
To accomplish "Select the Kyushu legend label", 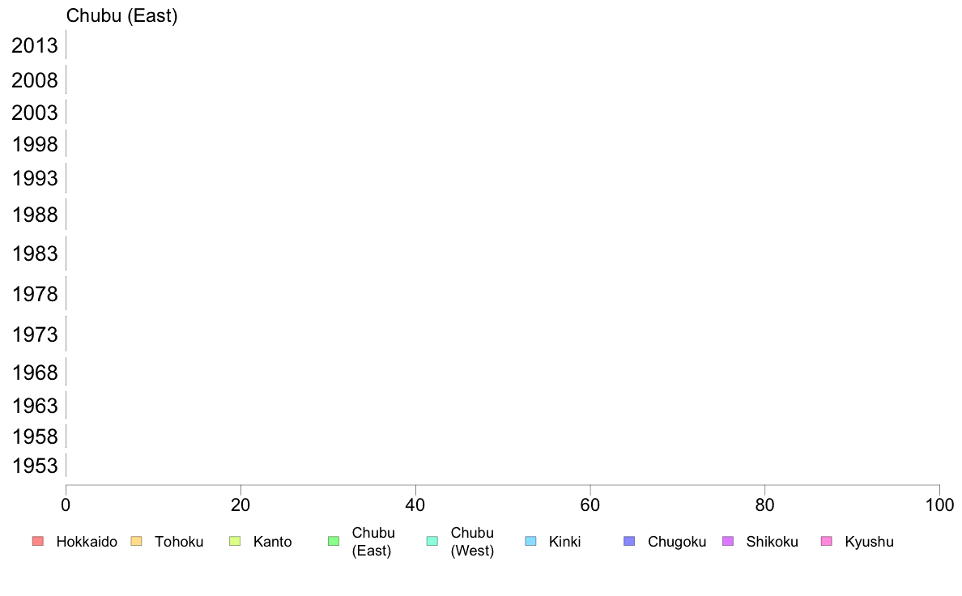I will 869,542.
